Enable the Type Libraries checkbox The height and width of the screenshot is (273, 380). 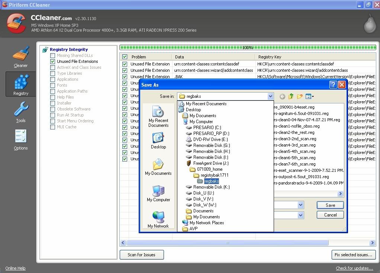(52, 73)
